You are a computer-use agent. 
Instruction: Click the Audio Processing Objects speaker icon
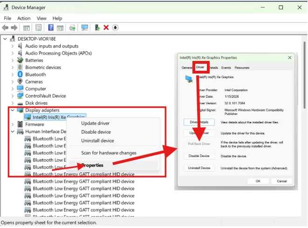click(x=20, y=53)
